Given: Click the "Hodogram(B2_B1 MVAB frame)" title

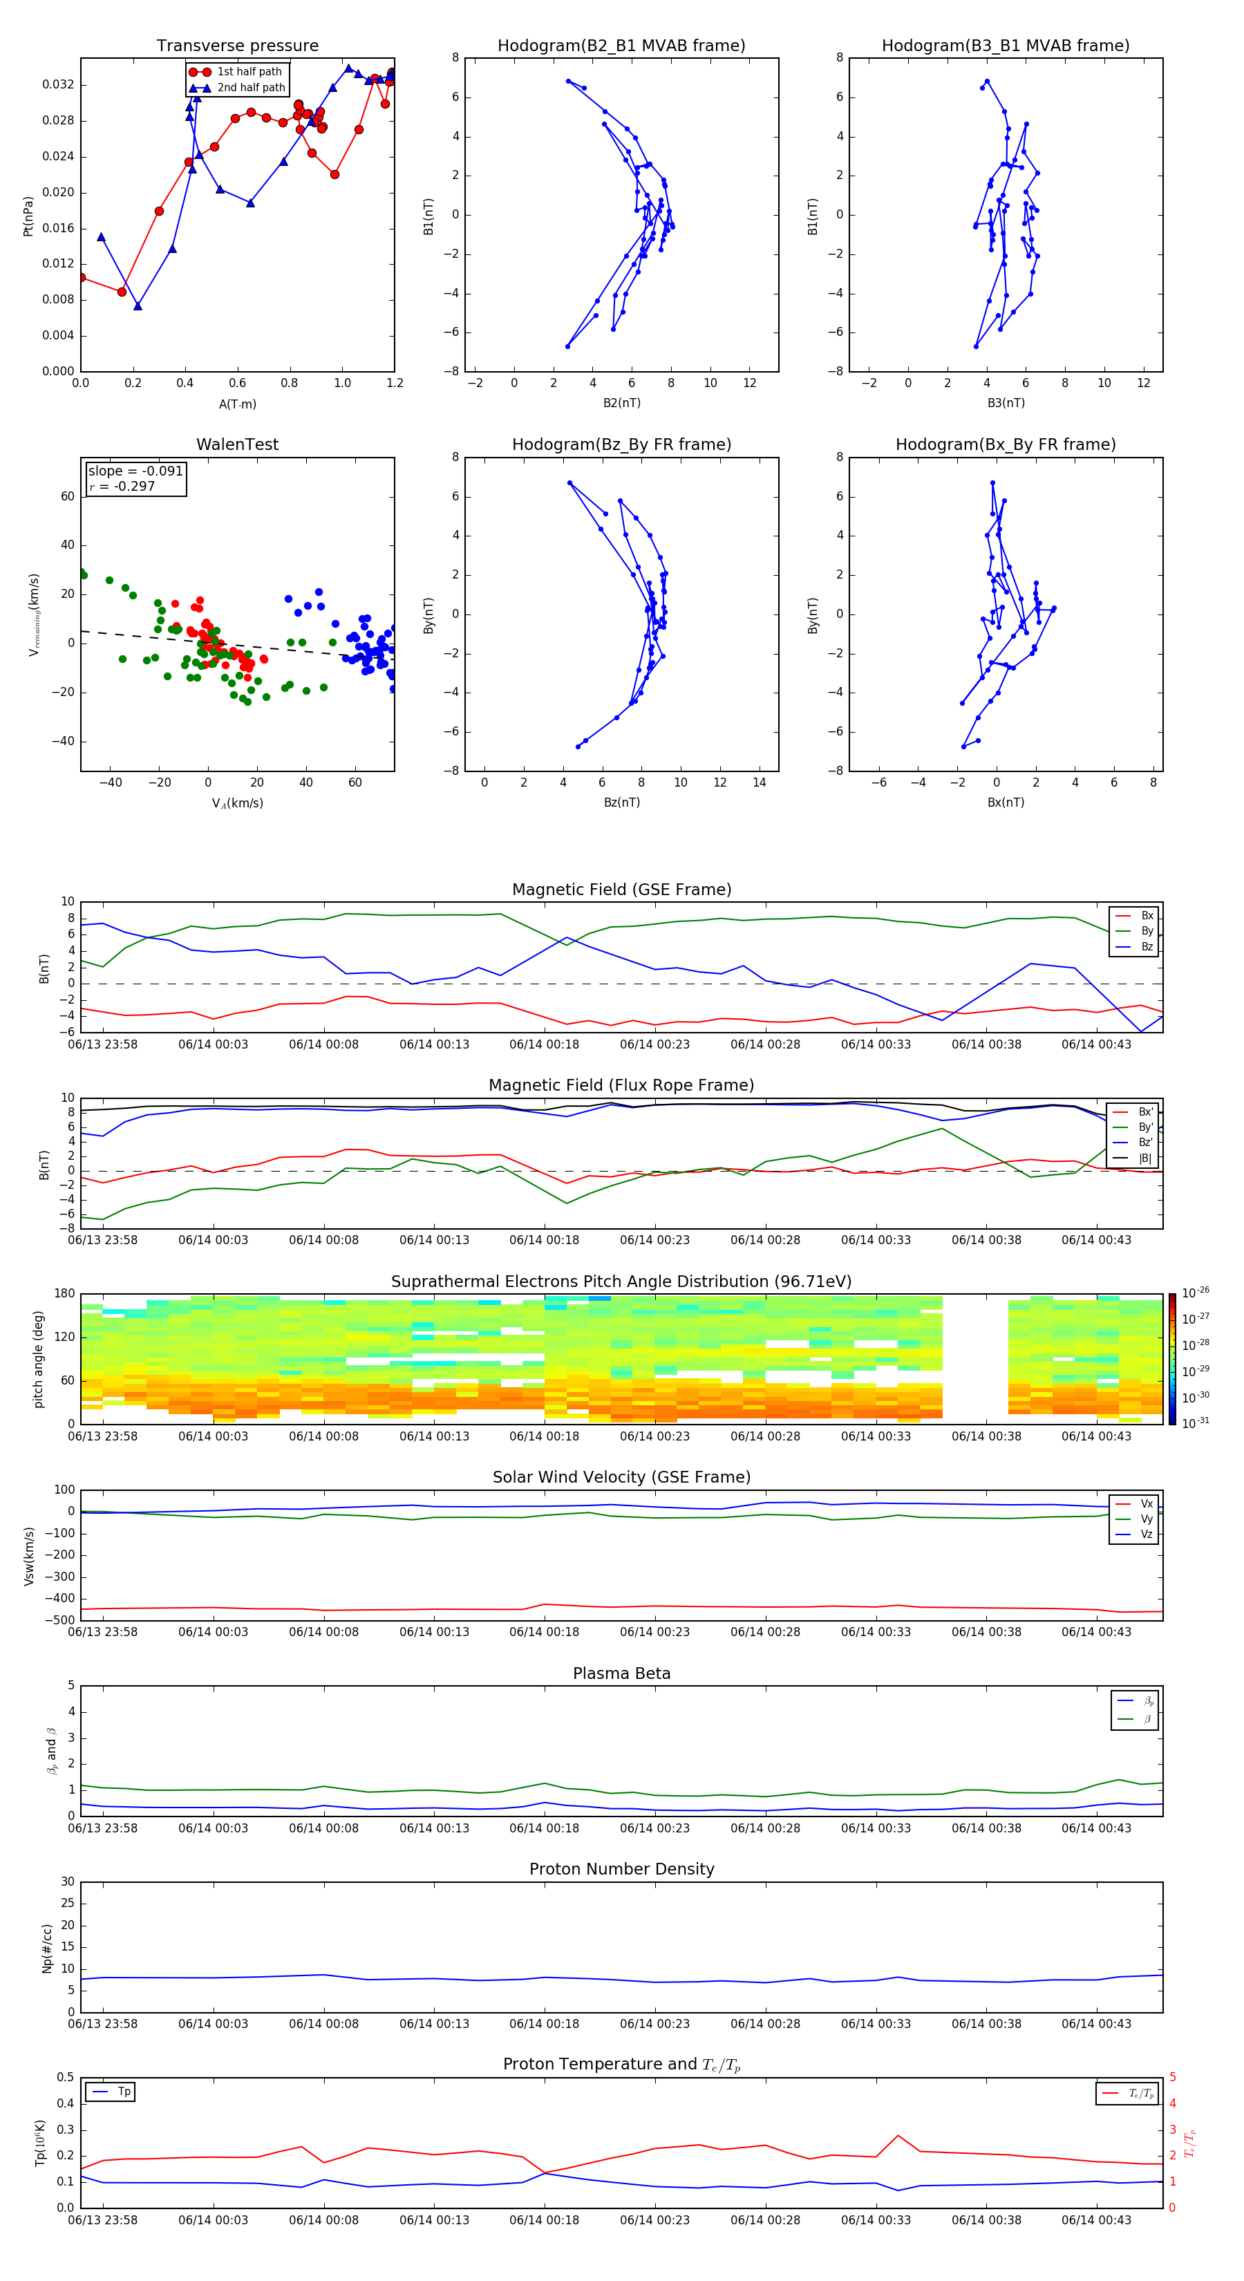Looking at the screenshot, I should click(x=621, y=46).
